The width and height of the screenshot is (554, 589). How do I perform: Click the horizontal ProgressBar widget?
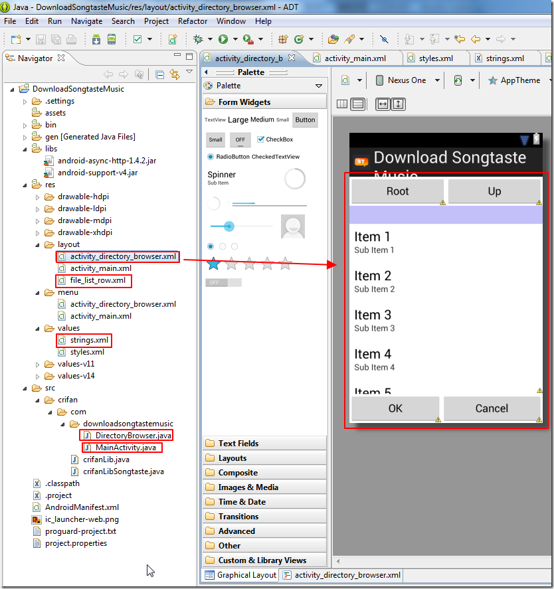pos(269,204)
